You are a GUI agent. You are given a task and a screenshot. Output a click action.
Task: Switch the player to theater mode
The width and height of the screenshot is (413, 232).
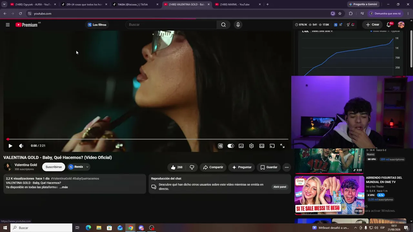coord(262,146)
